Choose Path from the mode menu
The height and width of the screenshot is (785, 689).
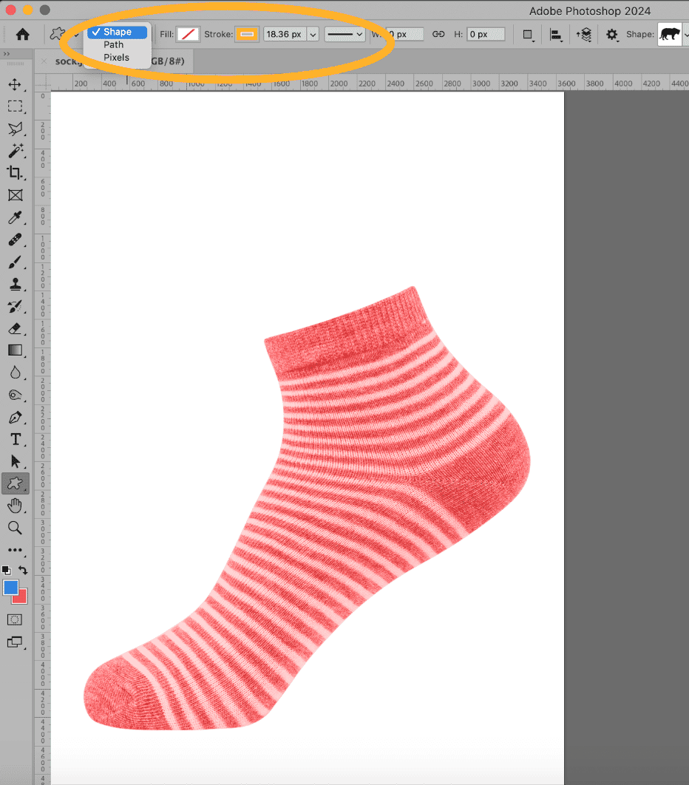[114, 44]
